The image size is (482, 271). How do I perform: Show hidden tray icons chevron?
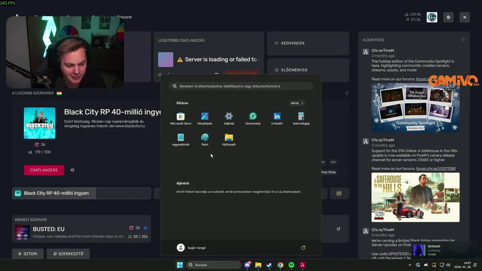(x=410, y=265)
